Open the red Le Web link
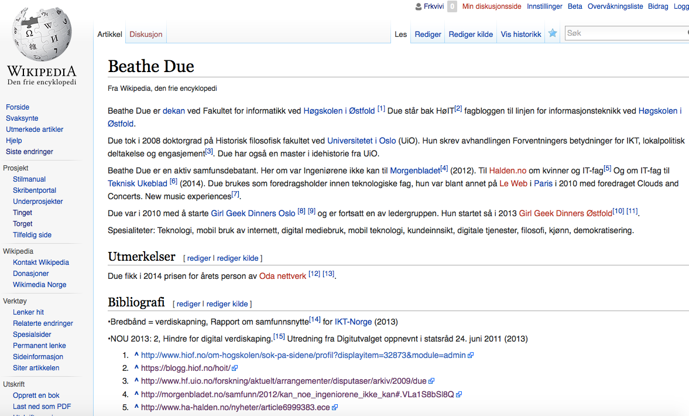 [513, 183]
